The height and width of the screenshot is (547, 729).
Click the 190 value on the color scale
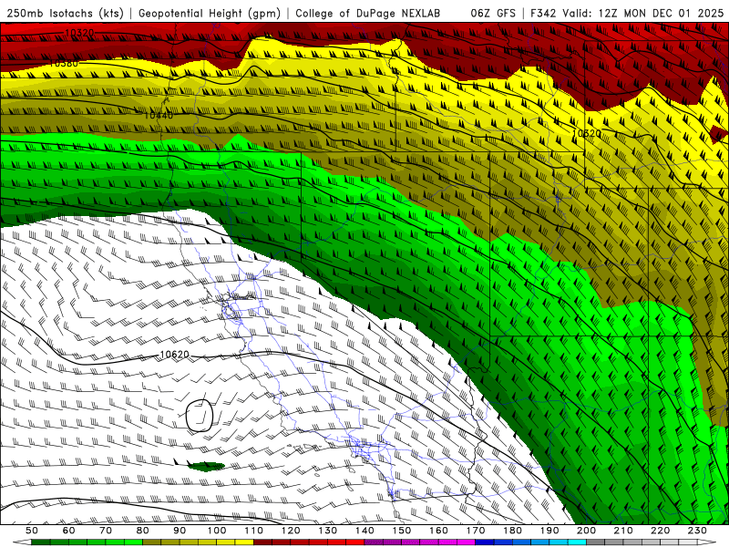point(549,531)
